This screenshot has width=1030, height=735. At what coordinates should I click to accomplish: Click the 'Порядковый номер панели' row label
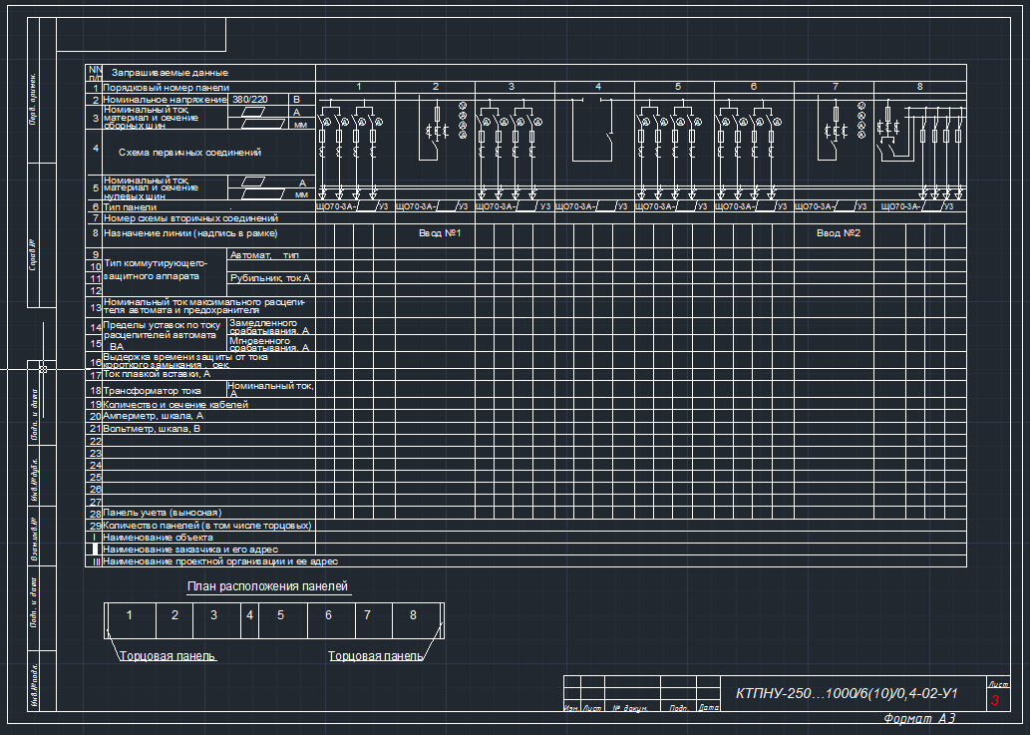167,88
